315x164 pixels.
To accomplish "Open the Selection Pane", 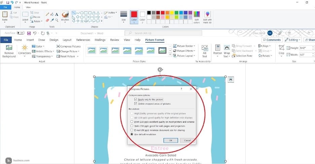I will pos(234,56).
